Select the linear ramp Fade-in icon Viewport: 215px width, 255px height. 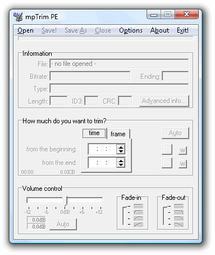pyautogui.click(x=138, y=225)
